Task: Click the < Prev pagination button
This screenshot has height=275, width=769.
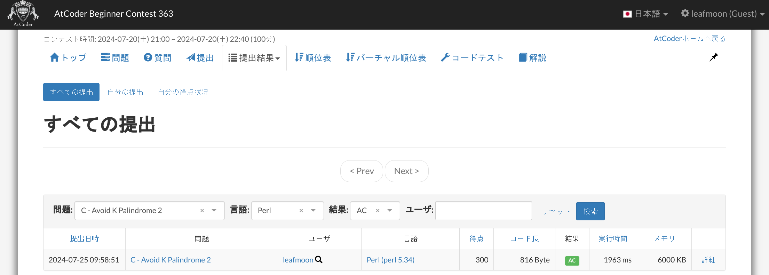Action: point(362,171)
